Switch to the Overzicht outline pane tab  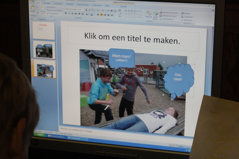pos(42,19)
